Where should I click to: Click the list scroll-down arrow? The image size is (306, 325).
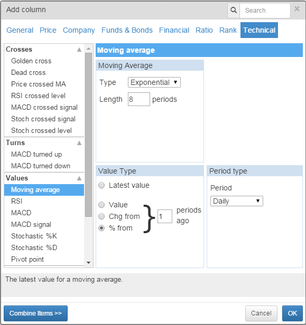[x=89, y=263]
